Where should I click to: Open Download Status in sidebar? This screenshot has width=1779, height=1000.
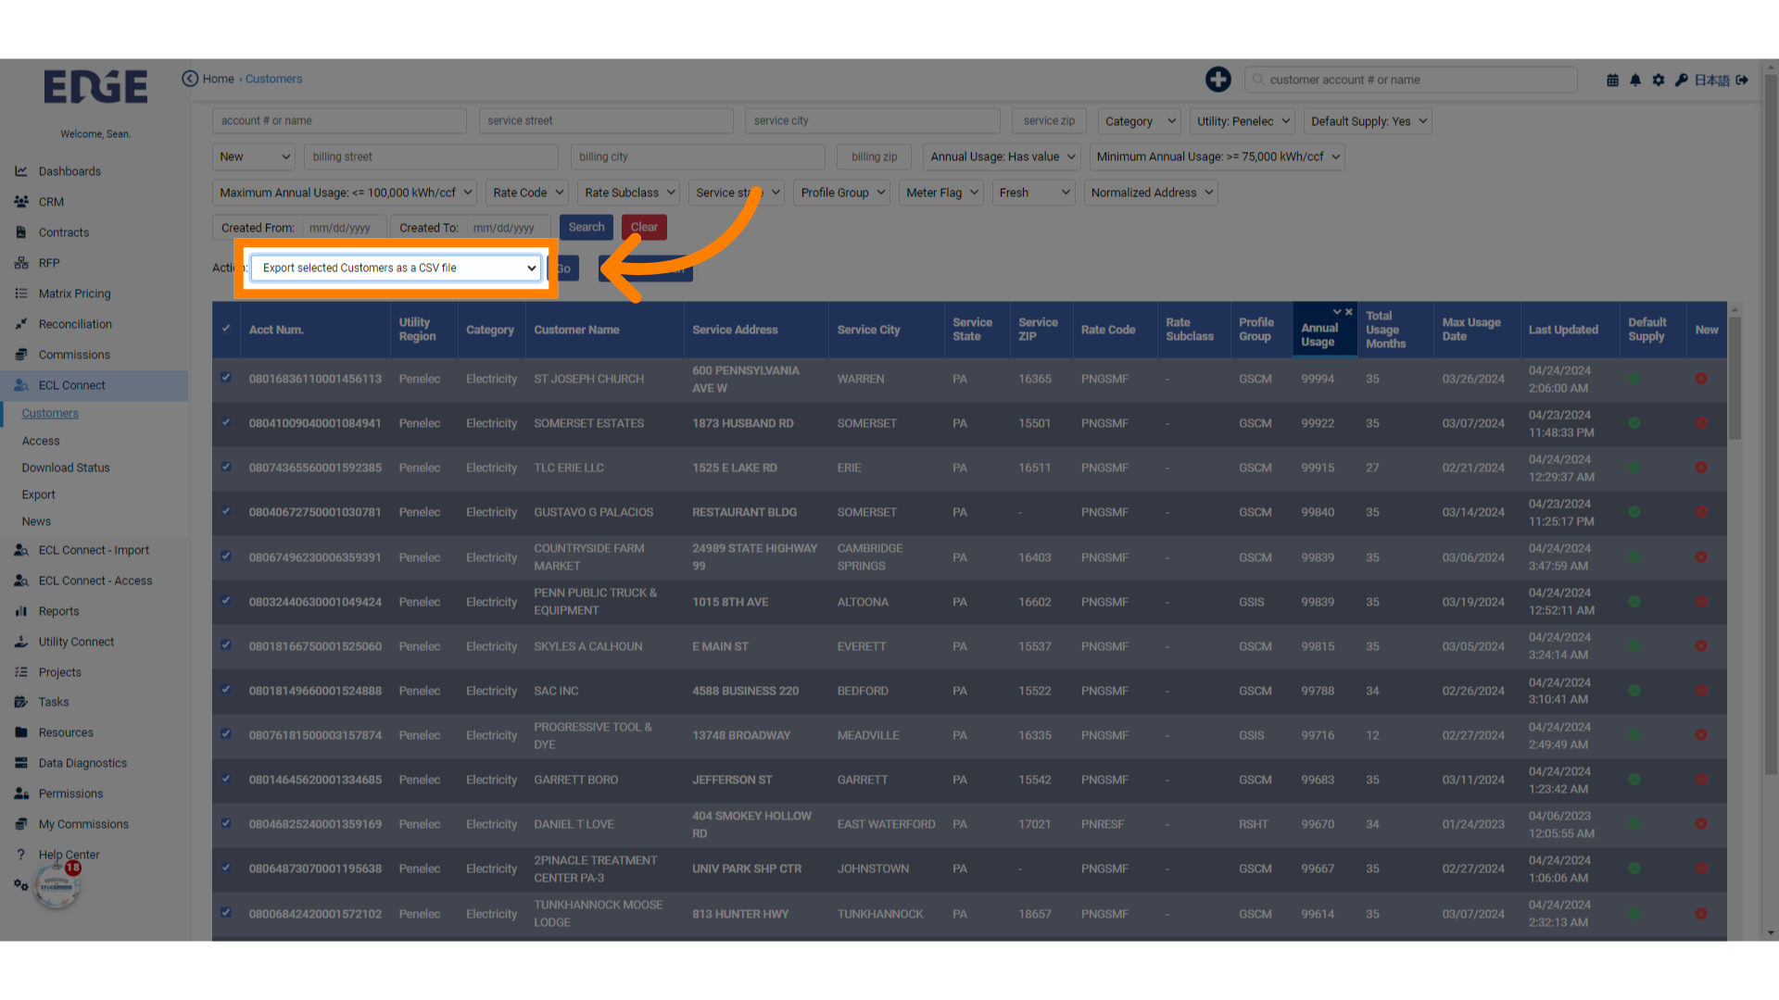pyautogui.click(x=66, y=468)
